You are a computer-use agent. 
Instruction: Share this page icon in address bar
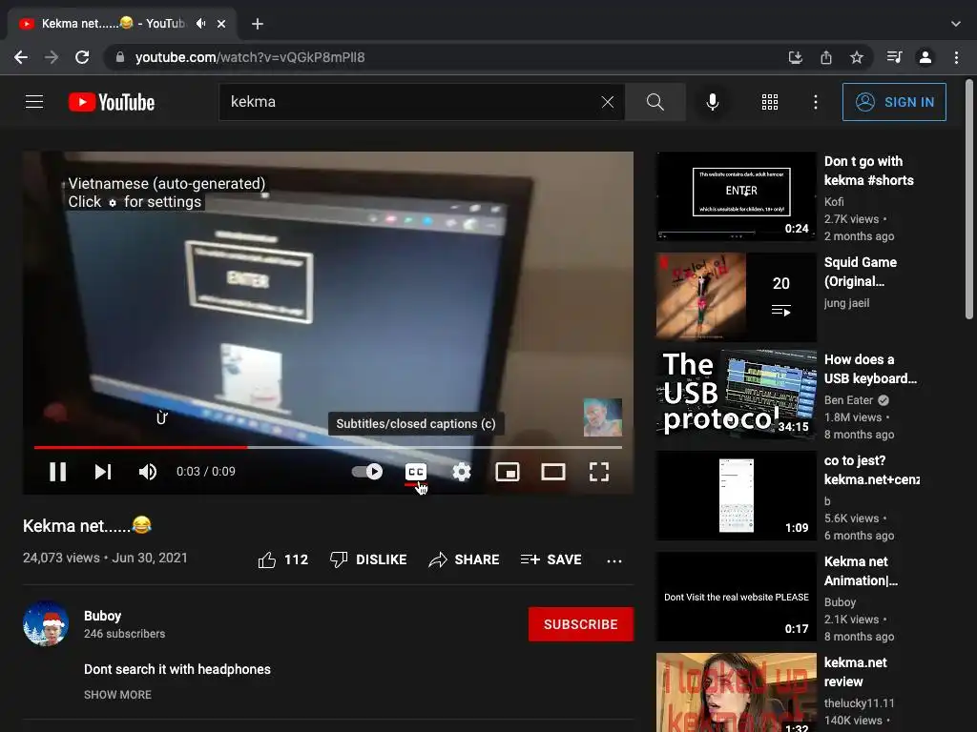click(825, 57)
